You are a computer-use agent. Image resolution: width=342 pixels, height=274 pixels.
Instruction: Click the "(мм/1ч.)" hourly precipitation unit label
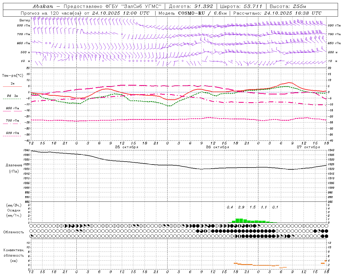pyautogui.click(x=14, y=215)
